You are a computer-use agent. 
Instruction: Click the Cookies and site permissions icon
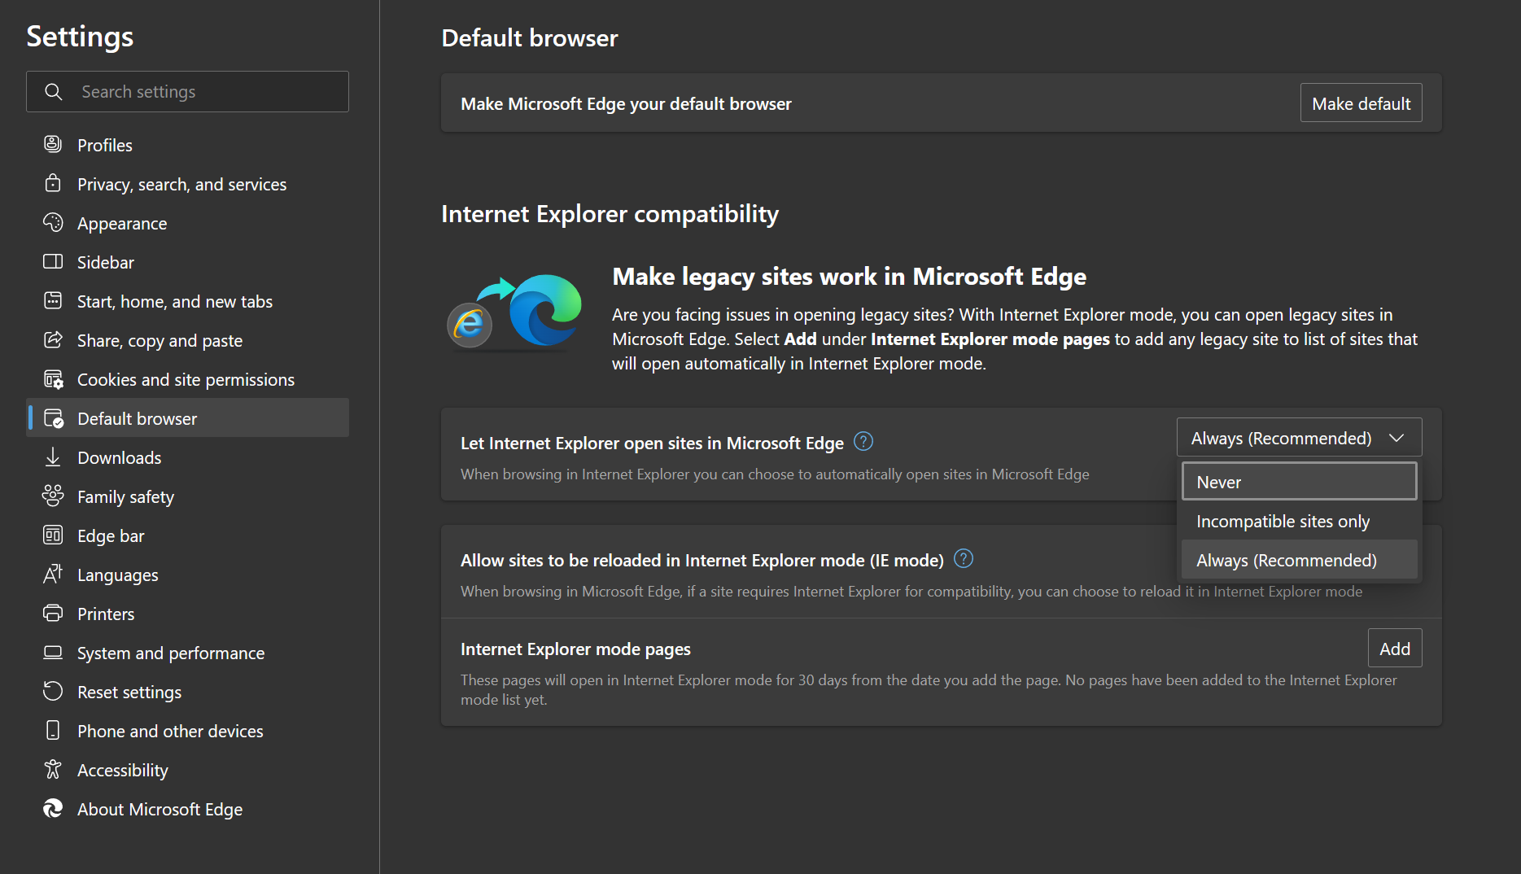point(53,379)
